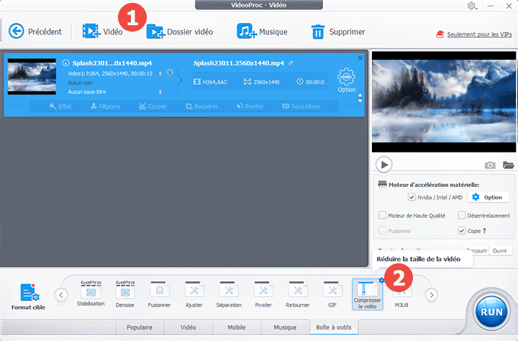Click the Supprimer trash button

[338, 32]
